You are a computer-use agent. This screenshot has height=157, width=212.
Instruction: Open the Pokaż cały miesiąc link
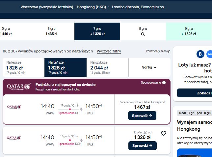[x=158, y=51]
